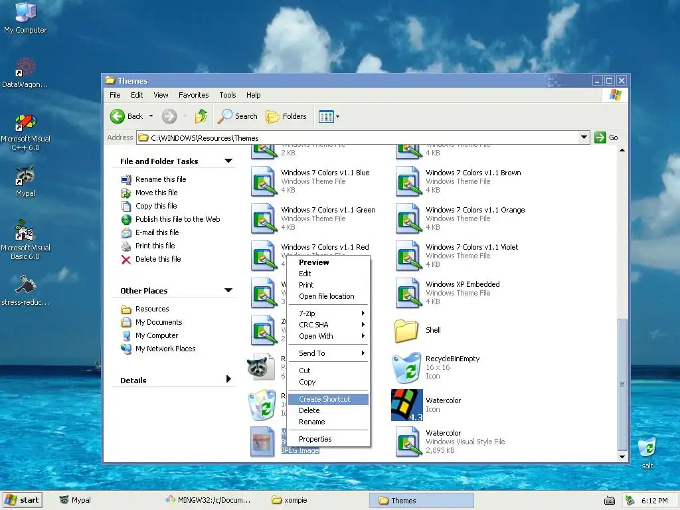Click Rename this file task

pos(161,179)
